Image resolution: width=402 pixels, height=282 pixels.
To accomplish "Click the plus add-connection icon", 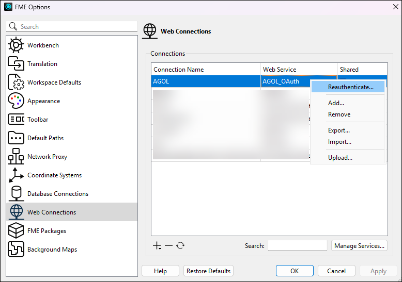I will pos(157,246).
